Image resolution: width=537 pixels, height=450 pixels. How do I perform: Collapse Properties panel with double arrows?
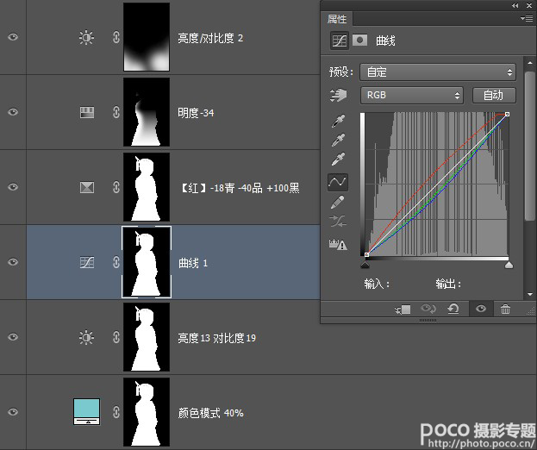(x=515, y=5)
